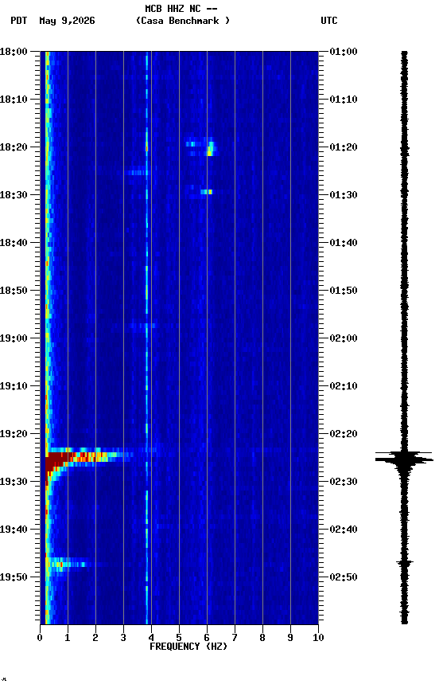
Task: Click the 19:10 PDT time label
Action: click(x=14, y=386)
